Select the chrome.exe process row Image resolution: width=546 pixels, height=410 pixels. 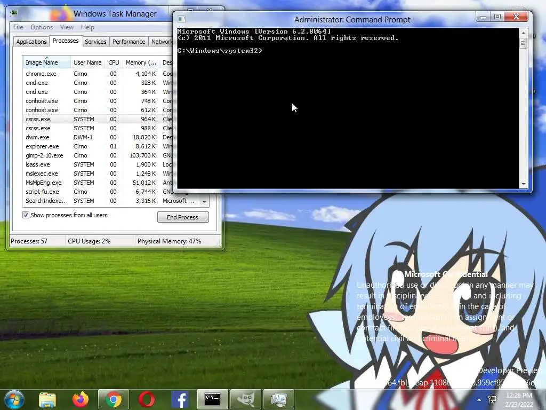[98, 74]
